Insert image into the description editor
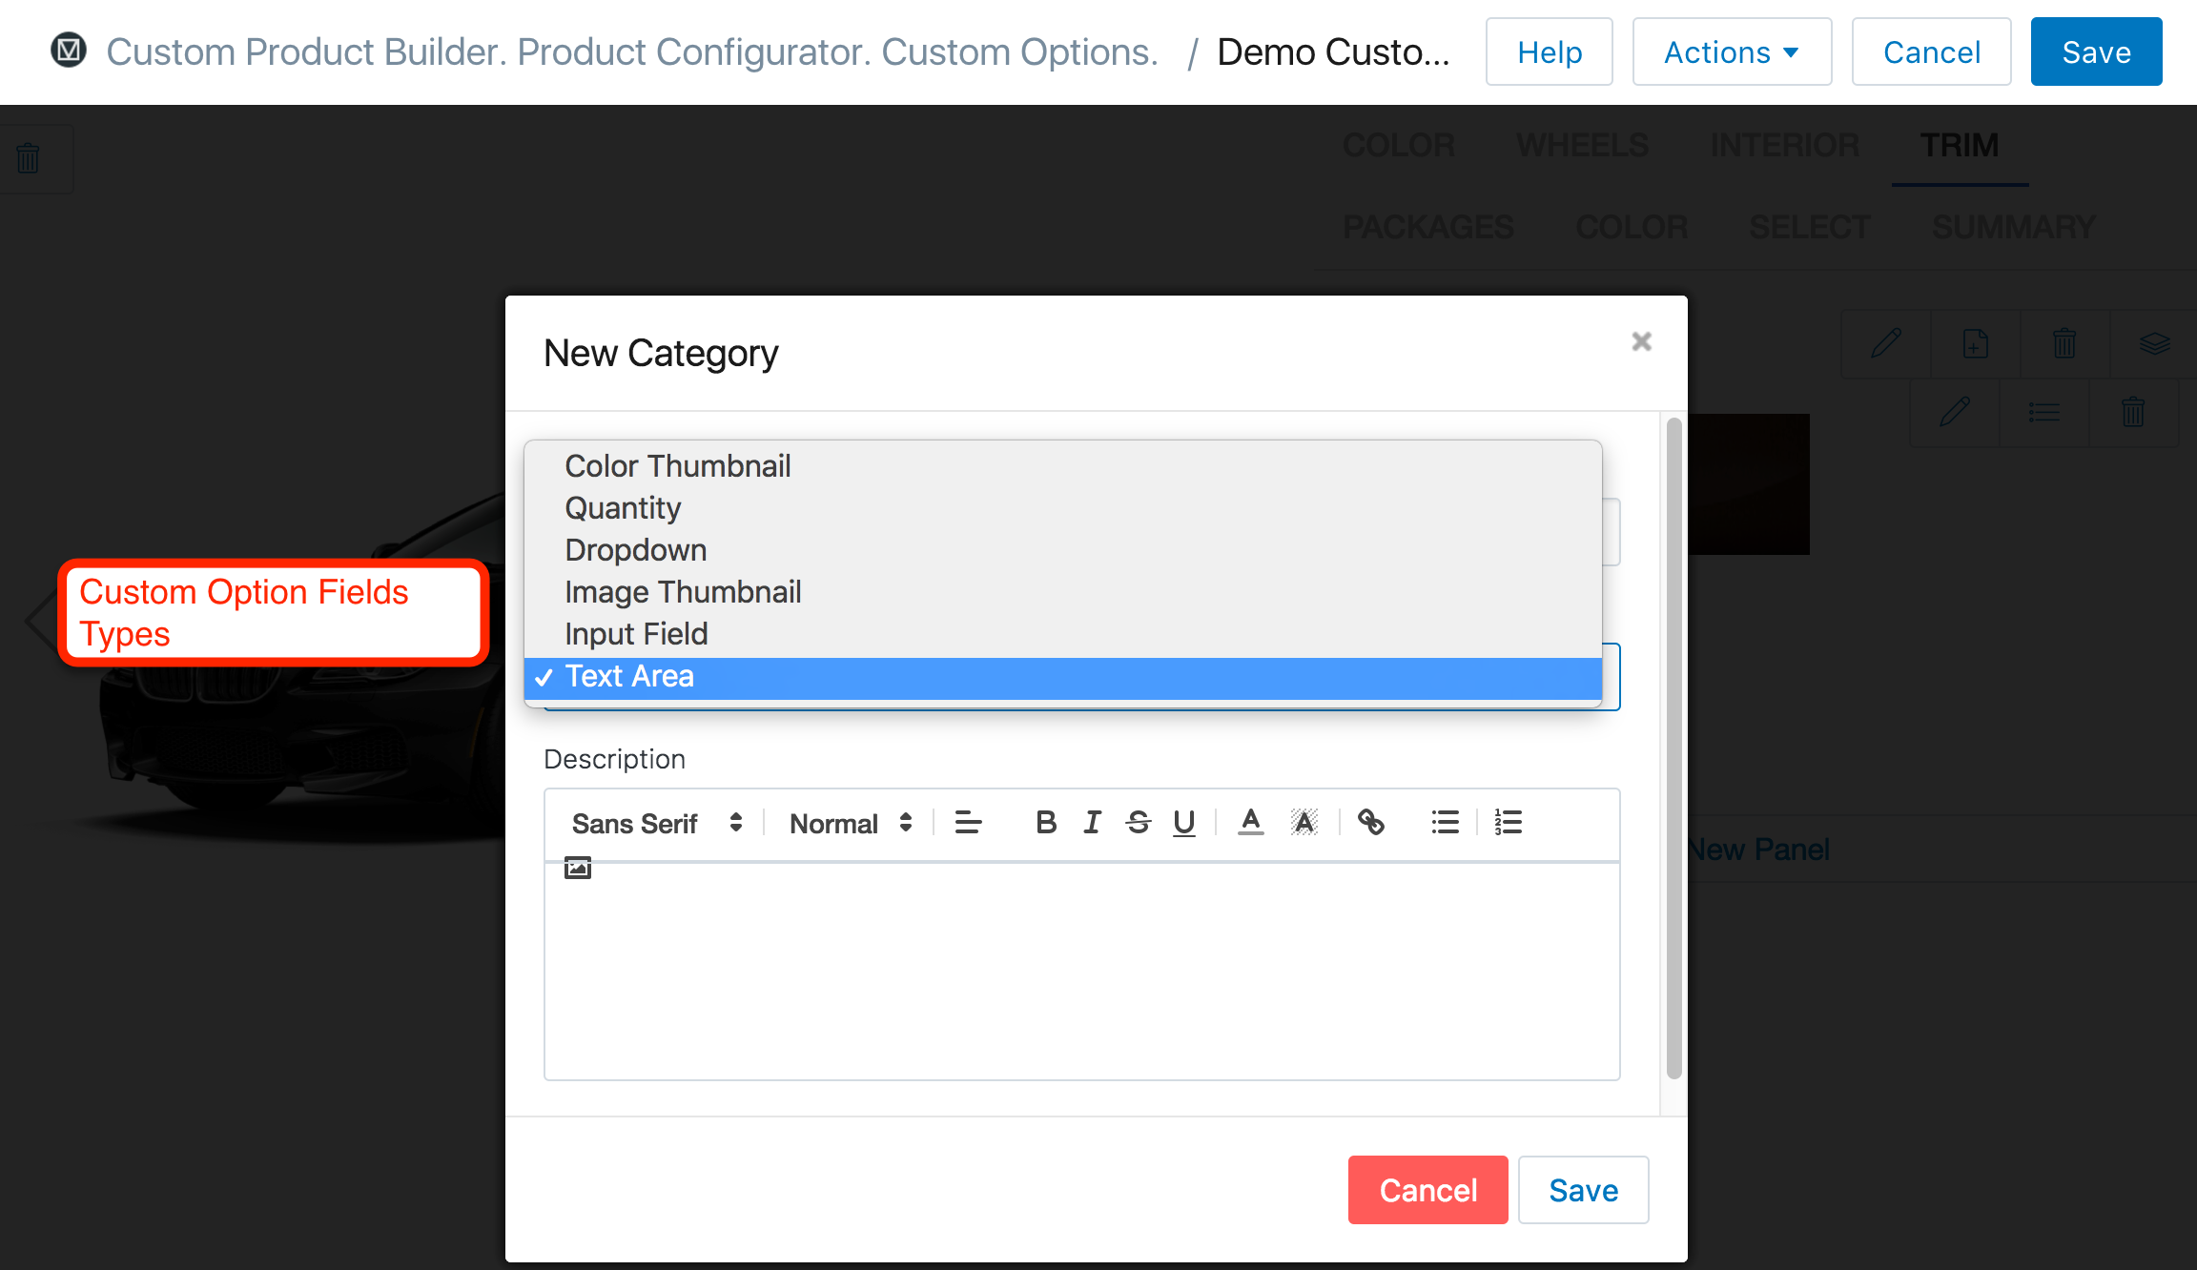Viewport: 2197px width, 1270px height. coord(578,868)
